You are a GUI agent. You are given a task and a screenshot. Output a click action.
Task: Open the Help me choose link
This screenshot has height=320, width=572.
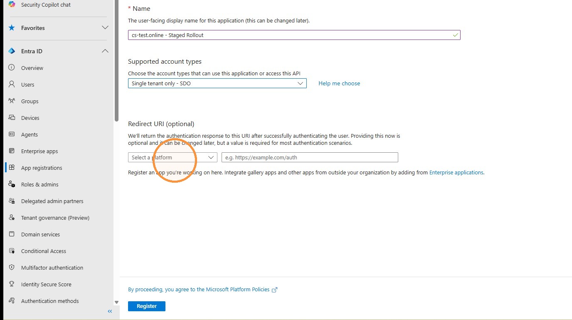339,83
